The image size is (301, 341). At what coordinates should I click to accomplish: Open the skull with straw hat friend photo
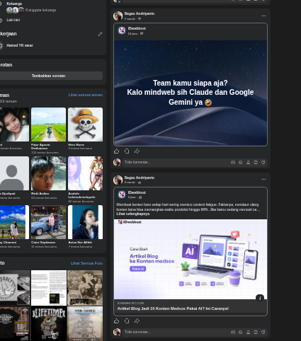tap(85, 125)
